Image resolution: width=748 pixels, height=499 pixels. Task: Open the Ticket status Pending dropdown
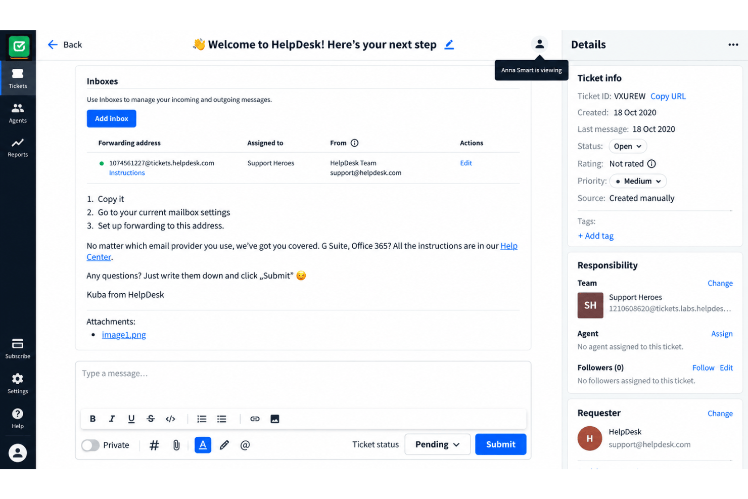point(438,444)
